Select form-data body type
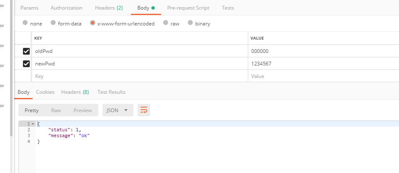The width and height of the screenshot is (399, 173). pyautogui.click(x=53, y=23)
